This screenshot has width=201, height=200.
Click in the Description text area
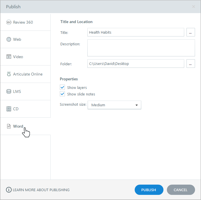tap(141, 48)
